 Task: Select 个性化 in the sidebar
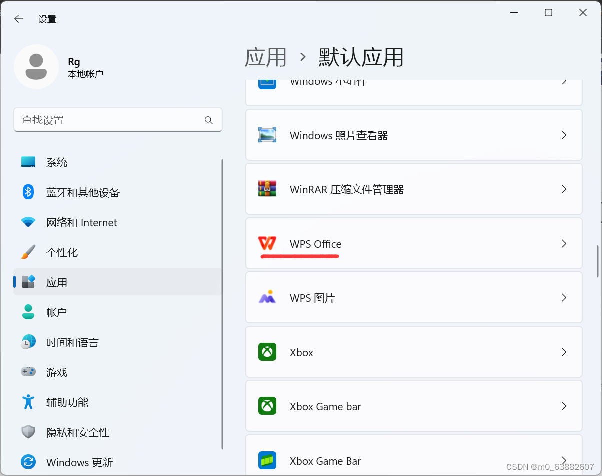click(x=118, y=252)
